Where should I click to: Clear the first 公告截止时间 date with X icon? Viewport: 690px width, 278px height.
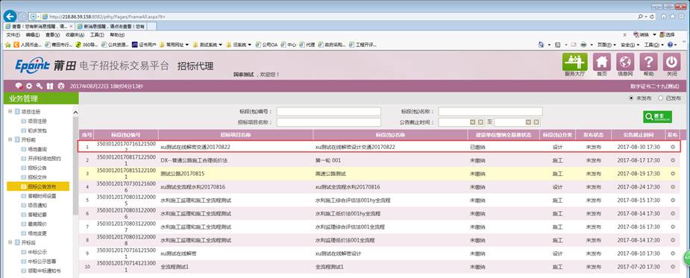[x=480, y=122]
